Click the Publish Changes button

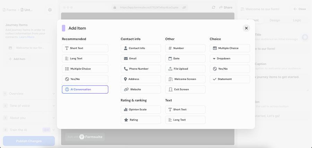[29, 141]
